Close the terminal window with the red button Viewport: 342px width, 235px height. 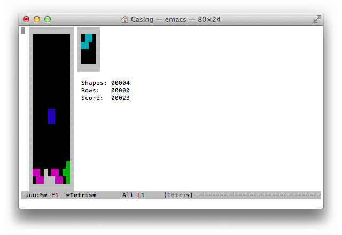26,19
